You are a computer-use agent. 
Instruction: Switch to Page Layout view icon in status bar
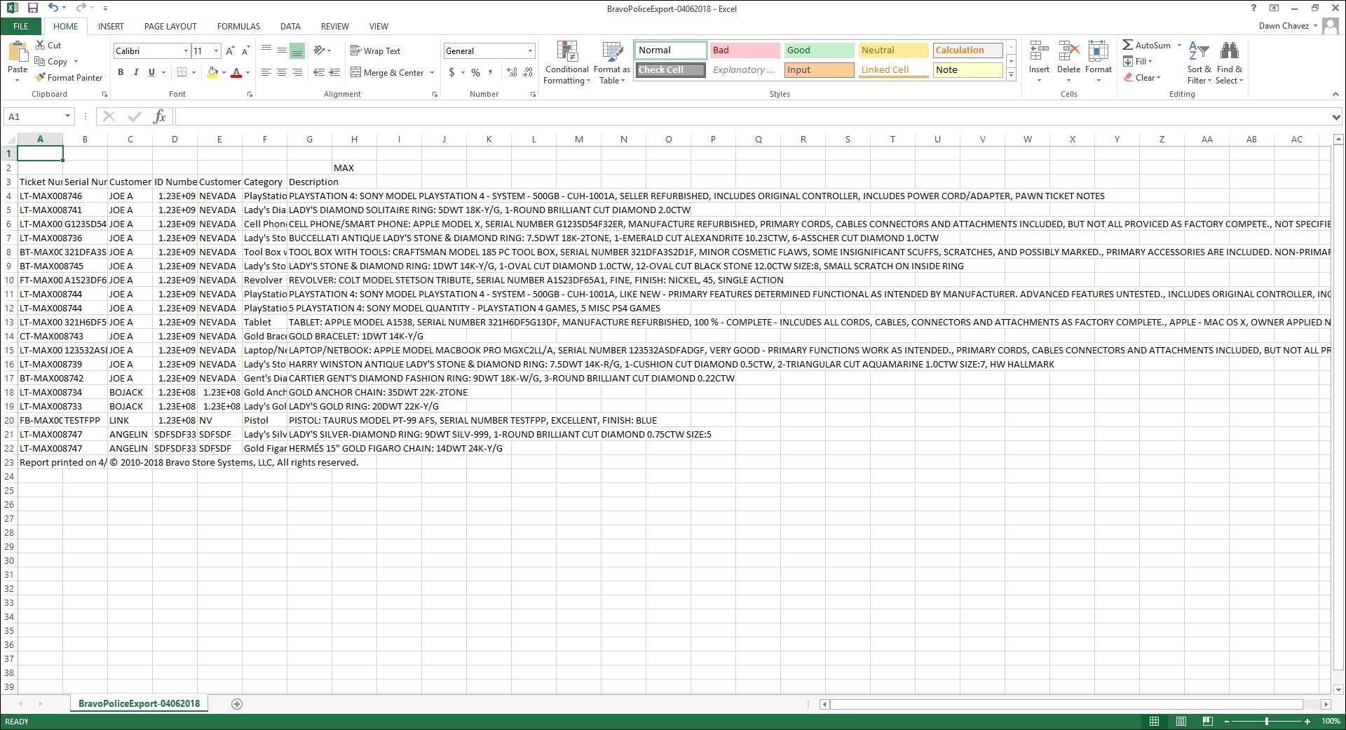pos(1181,721)
